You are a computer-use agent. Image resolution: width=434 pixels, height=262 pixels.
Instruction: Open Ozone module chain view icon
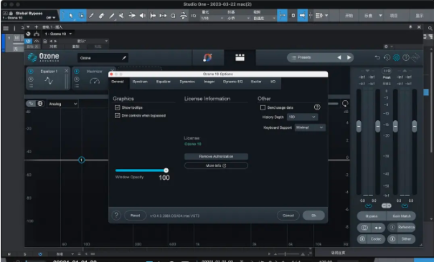click(240, 57)
